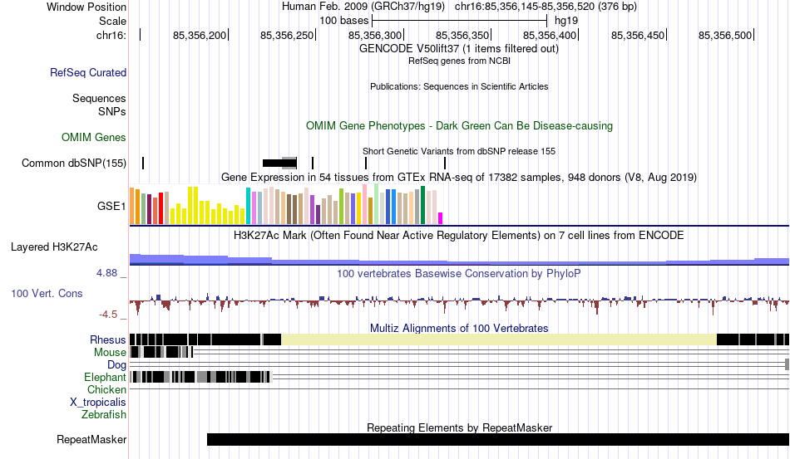Click the OMIM Gene Phenotypes title
790x459 pixels.
(459, 125)
